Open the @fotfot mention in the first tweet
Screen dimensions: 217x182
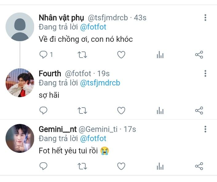tap(93, 27)
